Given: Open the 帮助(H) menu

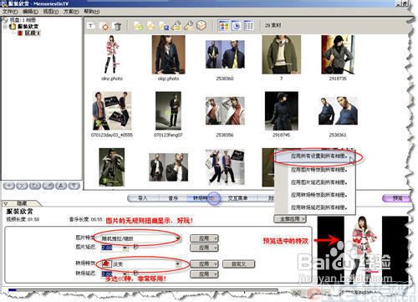Looking at the screenshot, I should pyautogui.click(x=92, y=12).
